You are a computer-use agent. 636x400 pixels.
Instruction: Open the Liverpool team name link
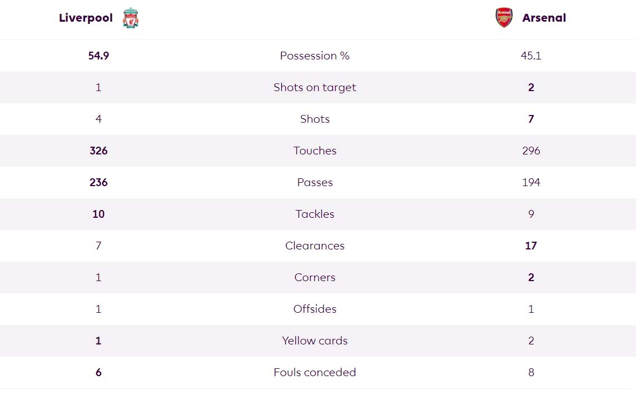(x=86, y=18)
